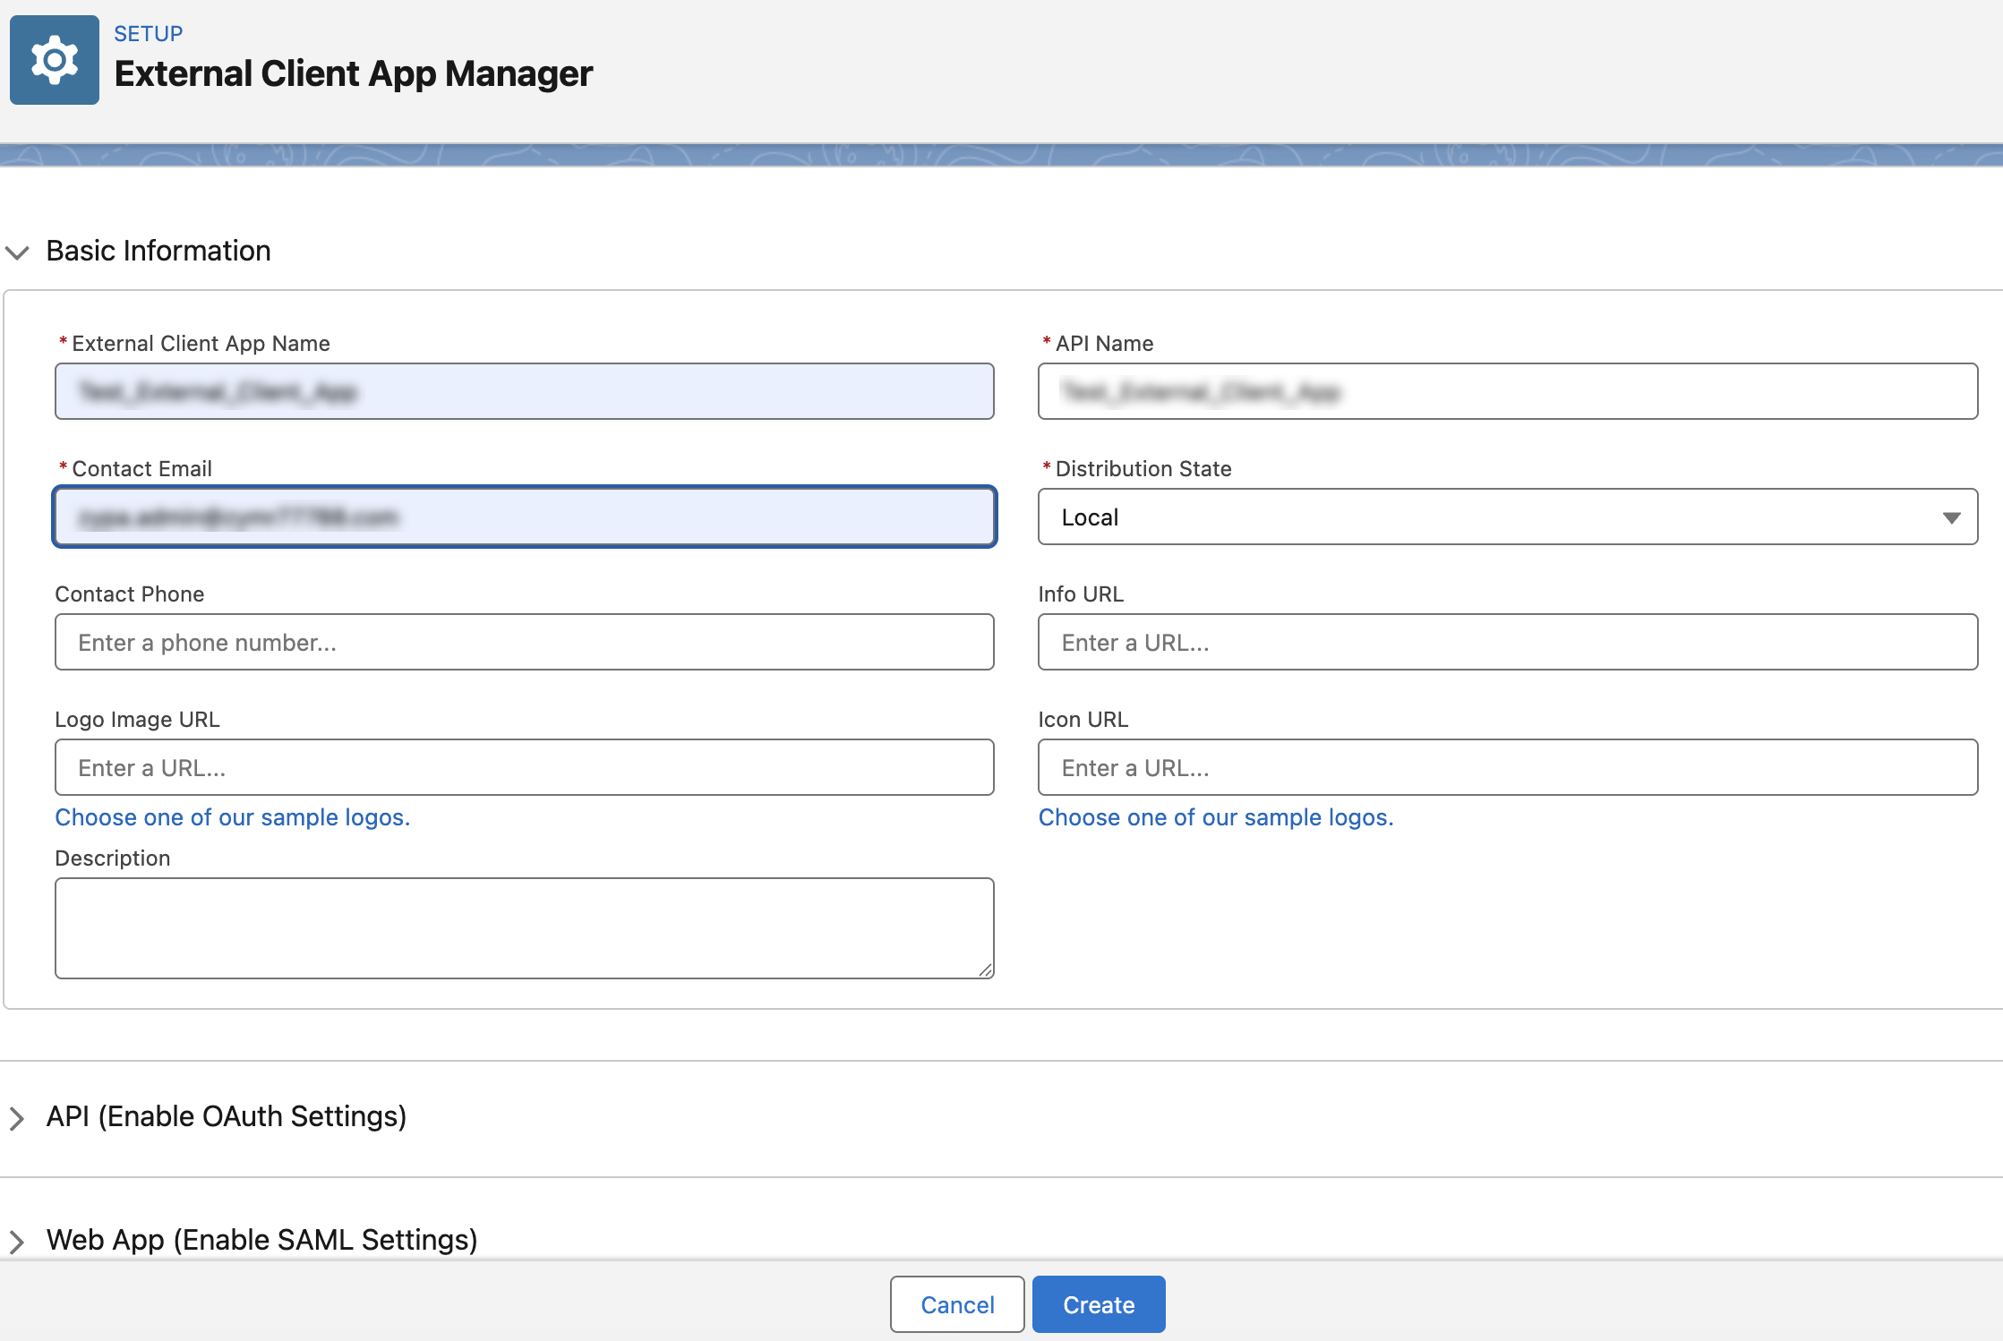The width and height of the screenshot is (2003, 1341).
Task: Open the Distribution State dropdown
Action: (x=1508, y=517)
